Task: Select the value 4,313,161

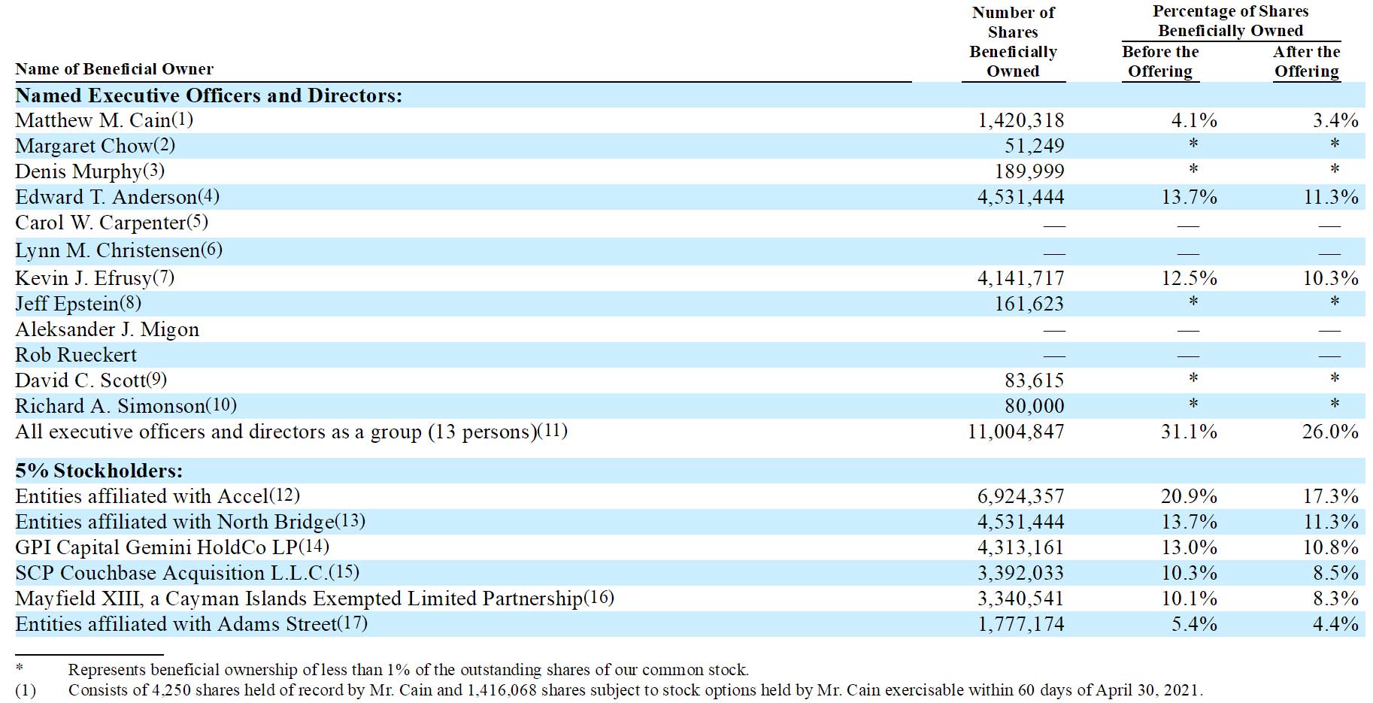Action: (1020, 547)
